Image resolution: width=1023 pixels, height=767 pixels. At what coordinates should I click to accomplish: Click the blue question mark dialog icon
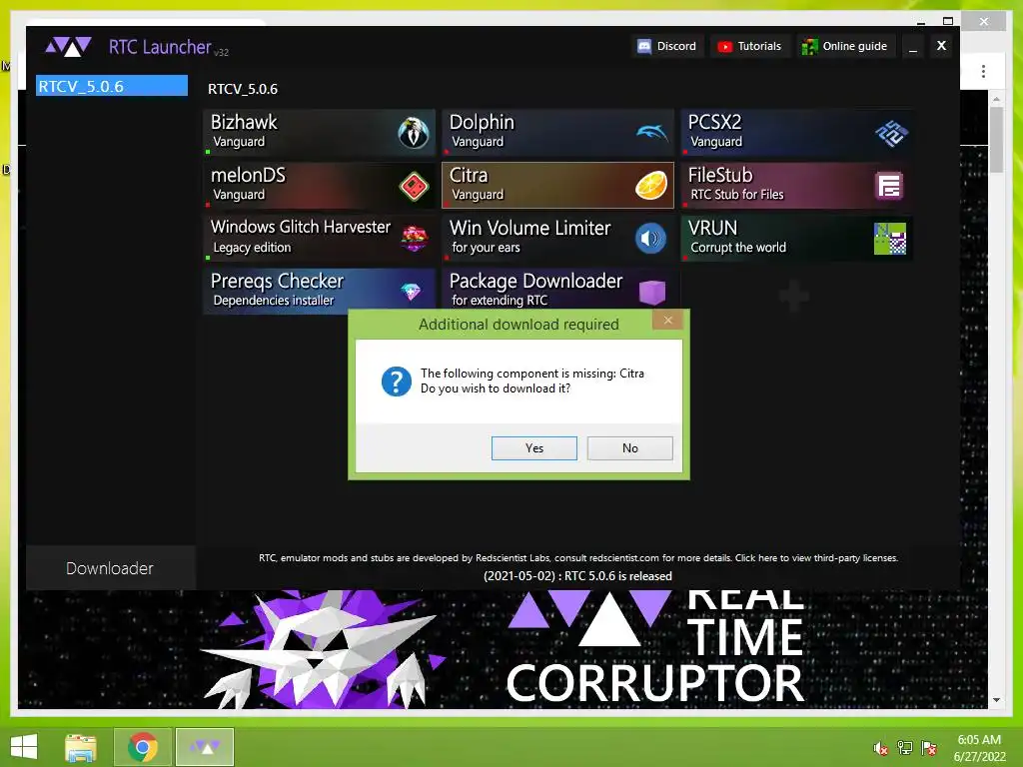click(396, 382)
